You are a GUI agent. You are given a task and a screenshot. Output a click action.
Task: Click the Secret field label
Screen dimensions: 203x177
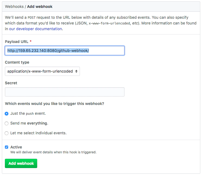(x=11, y=83)
